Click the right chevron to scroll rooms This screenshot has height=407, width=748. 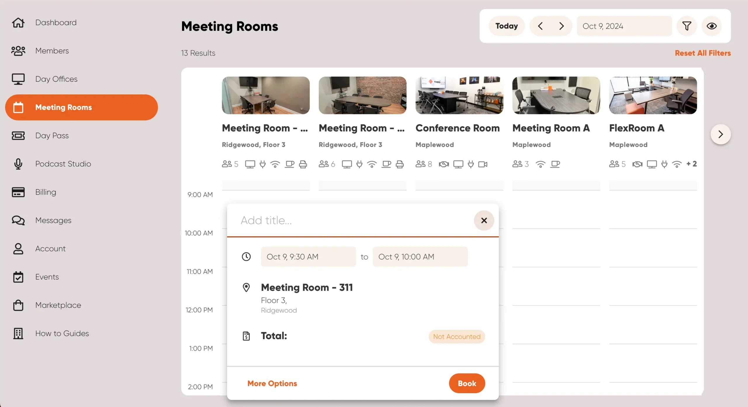click(x=721, y=134)
